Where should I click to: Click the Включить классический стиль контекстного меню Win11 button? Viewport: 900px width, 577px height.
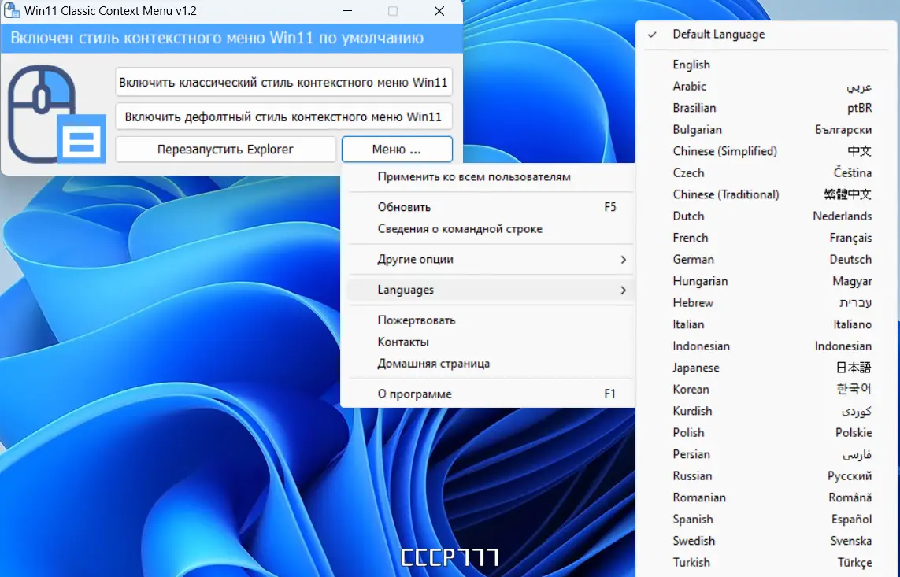[x=283, y=82]
